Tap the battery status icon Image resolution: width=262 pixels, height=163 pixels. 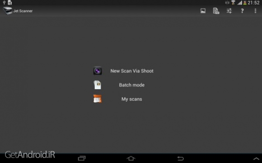pos(245,3)
